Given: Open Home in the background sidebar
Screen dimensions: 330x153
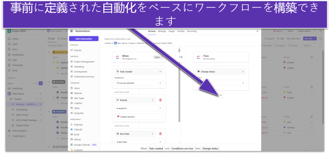Looking at the screenshot, I should (13, 39).
